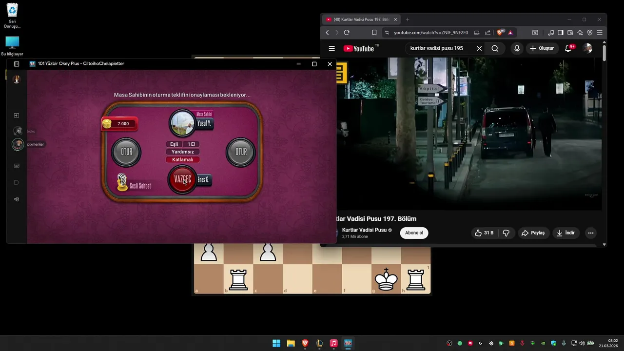Click the red VAZGEÇ cancel button
The width and height of the screenshot is (624, 351).
point(182,179)
